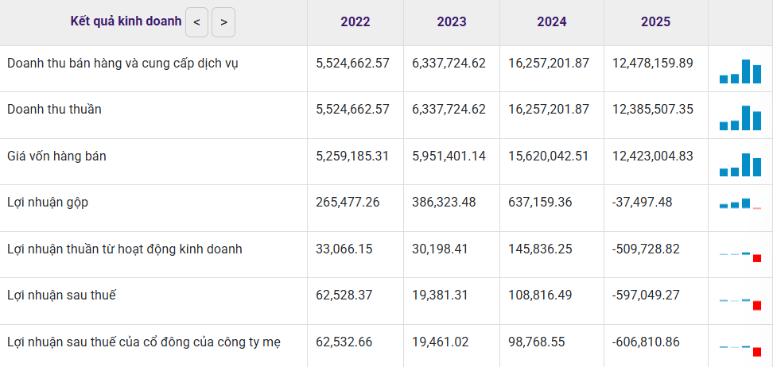Viewport: 773px width, 367px height.
Task: Click the value 19,461.02
Action: (441, 342)
